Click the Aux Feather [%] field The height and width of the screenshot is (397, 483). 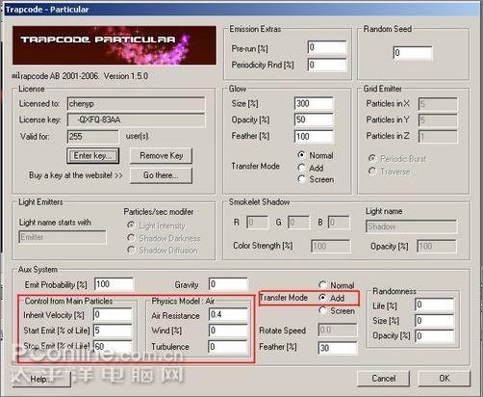click(x=338, y=348)
